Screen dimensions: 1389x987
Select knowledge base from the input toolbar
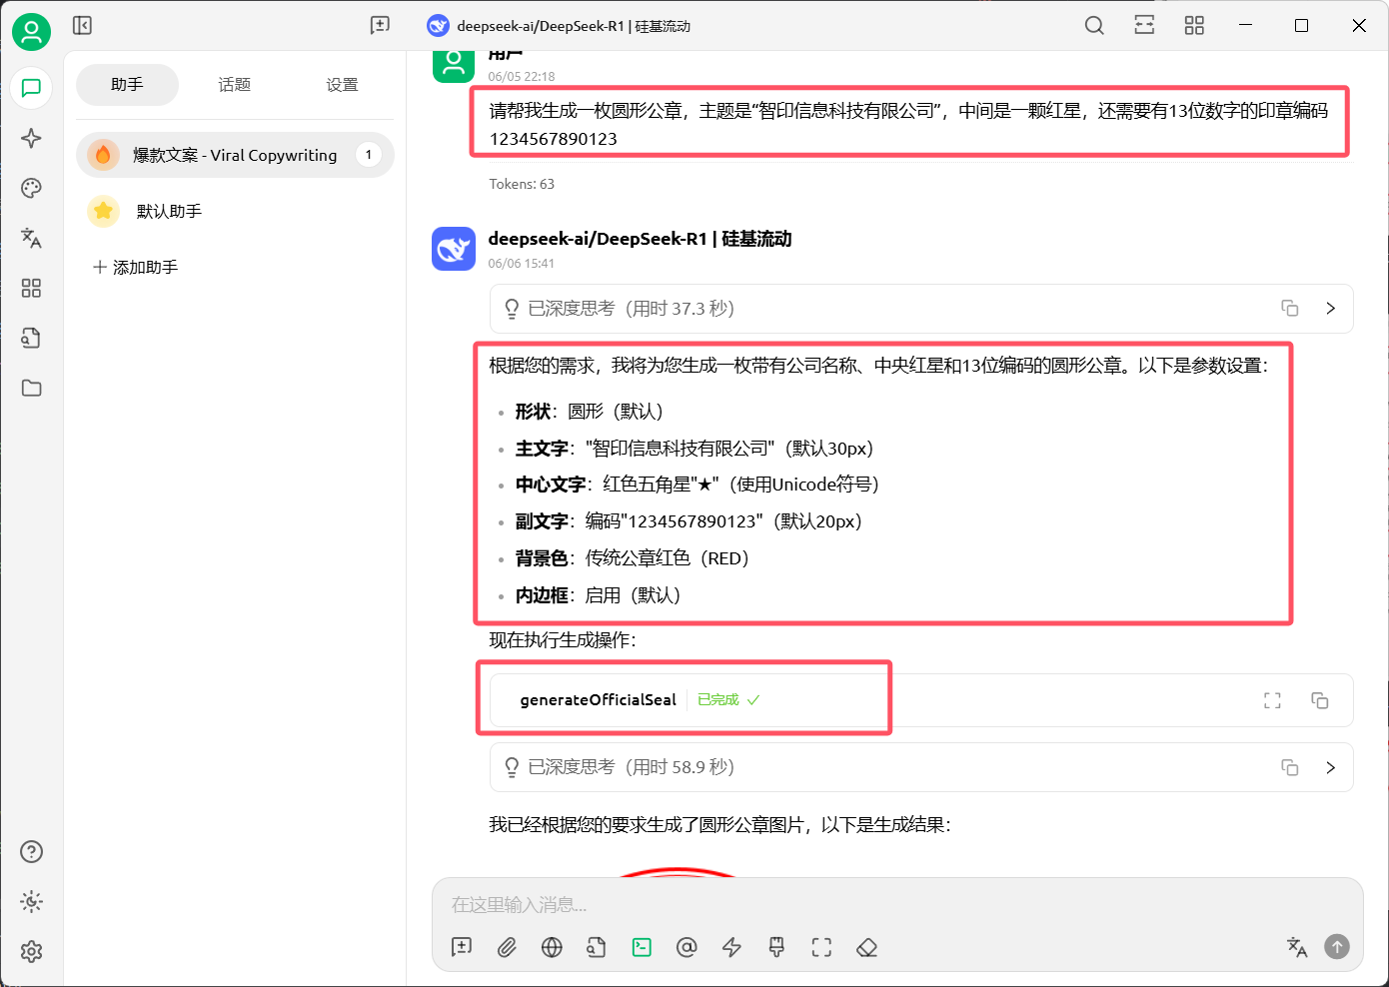click(597, 947)
